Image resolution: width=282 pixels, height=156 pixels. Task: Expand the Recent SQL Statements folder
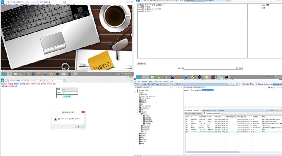(x=138, y=96)
